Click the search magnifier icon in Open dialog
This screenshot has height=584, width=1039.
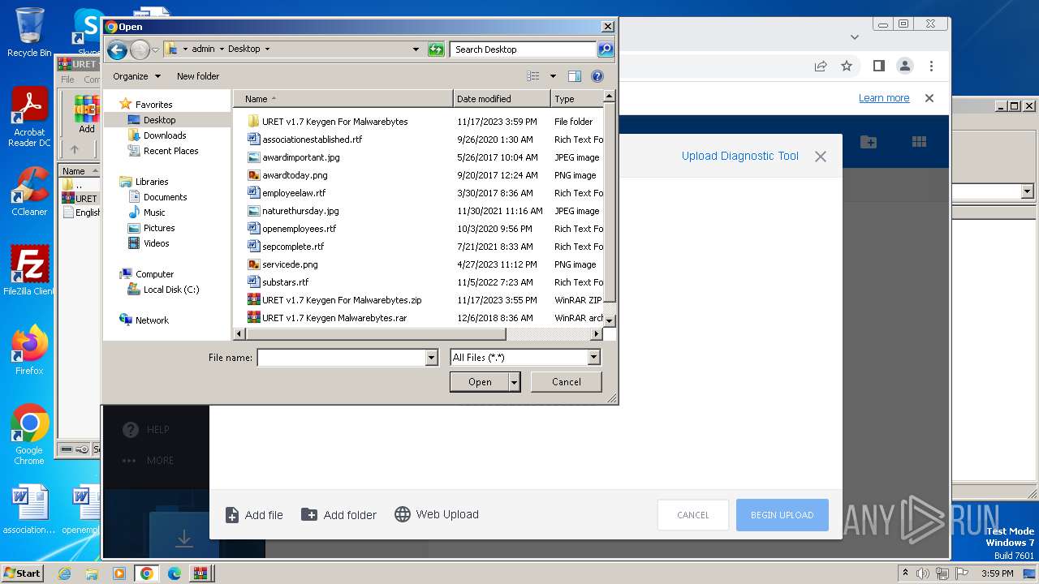tap(606, 49)
